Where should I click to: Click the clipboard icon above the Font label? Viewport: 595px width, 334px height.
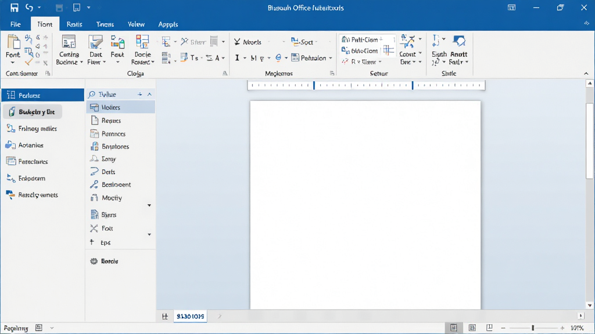coord(13,42)
